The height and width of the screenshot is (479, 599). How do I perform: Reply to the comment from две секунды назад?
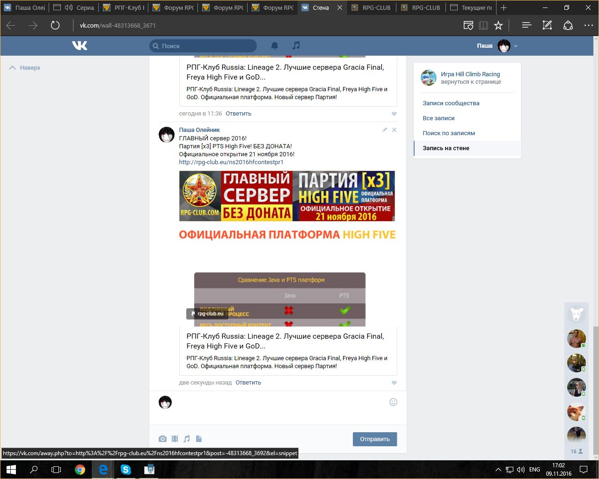pos(248,383)
